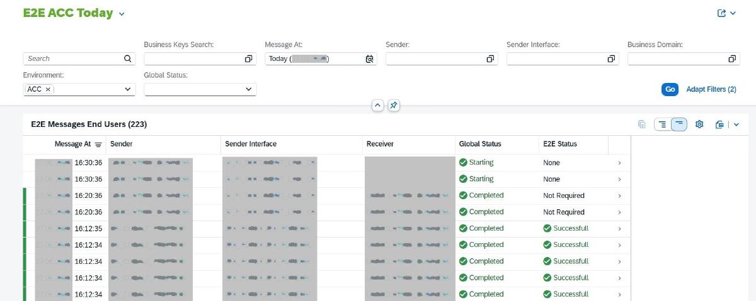Export table to spreadsheet

(719, 124)
